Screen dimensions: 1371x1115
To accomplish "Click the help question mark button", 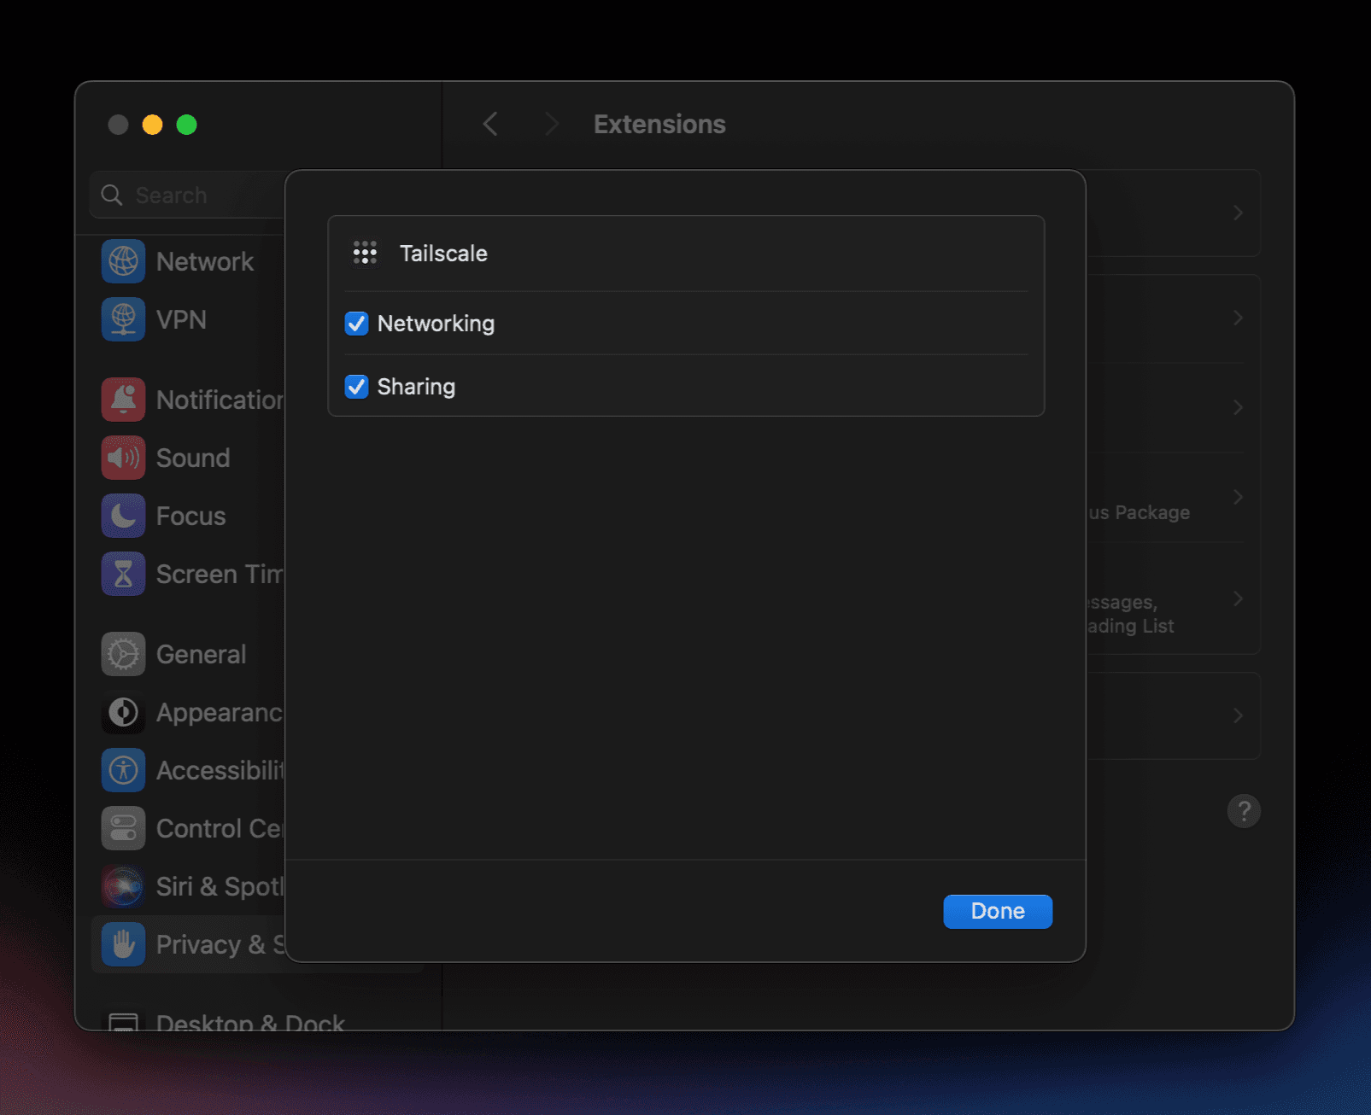I will pos(1244,811).
